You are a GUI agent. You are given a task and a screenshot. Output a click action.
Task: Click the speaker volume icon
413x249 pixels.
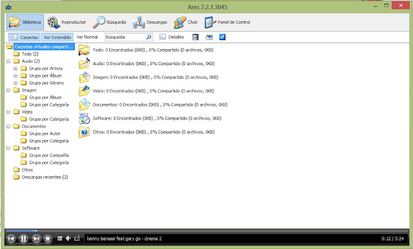[x=68, y=239]
